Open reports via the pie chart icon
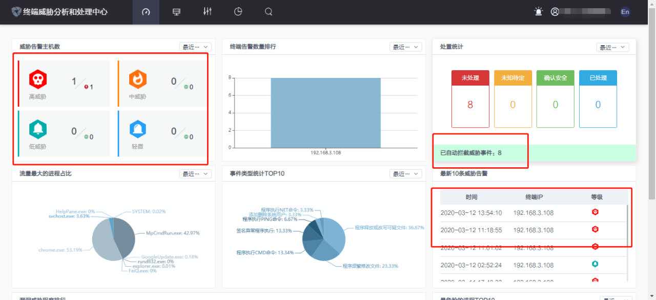The image size is (656, 300). click(x=238, y=11)
